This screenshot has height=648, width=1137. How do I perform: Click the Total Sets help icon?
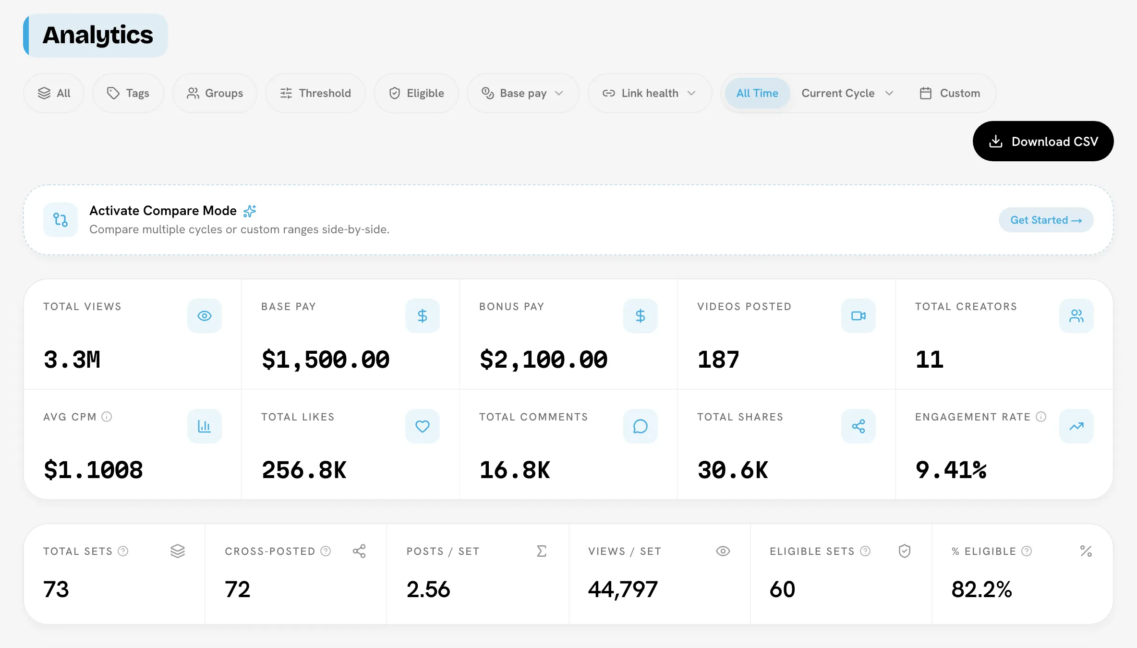click(x=123, y=551)
